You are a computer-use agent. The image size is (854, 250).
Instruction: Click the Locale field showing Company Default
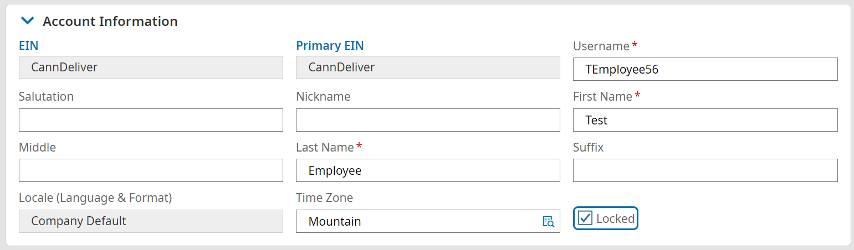pos(151,221)
